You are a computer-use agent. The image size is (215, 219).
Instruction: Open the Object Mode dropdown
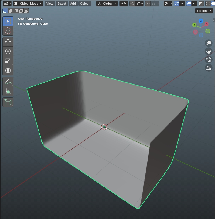click(28, 4)
